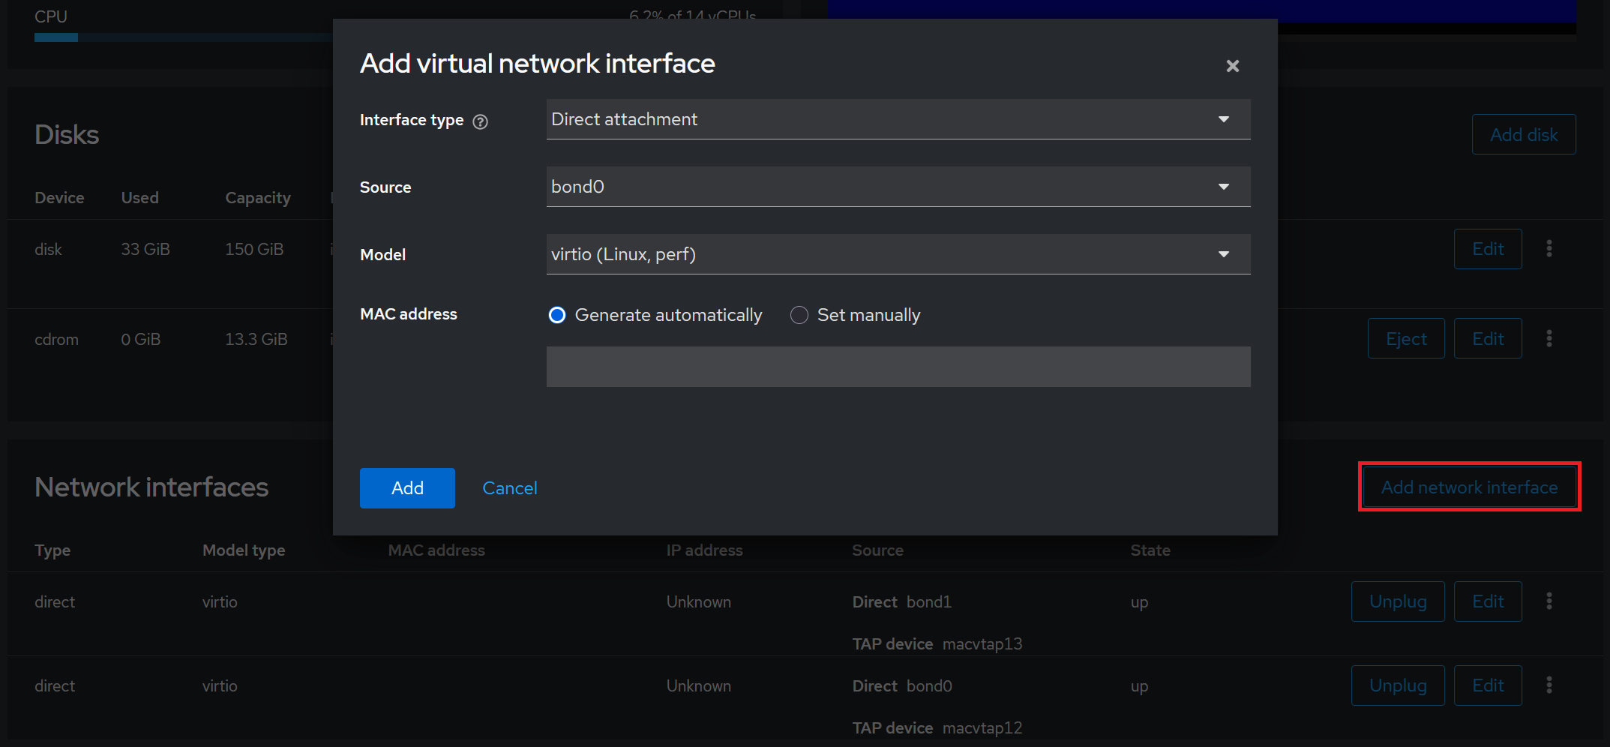1610x747 pixels.
Task: Open kebab menu for disk row
Action: [1549, 248]
